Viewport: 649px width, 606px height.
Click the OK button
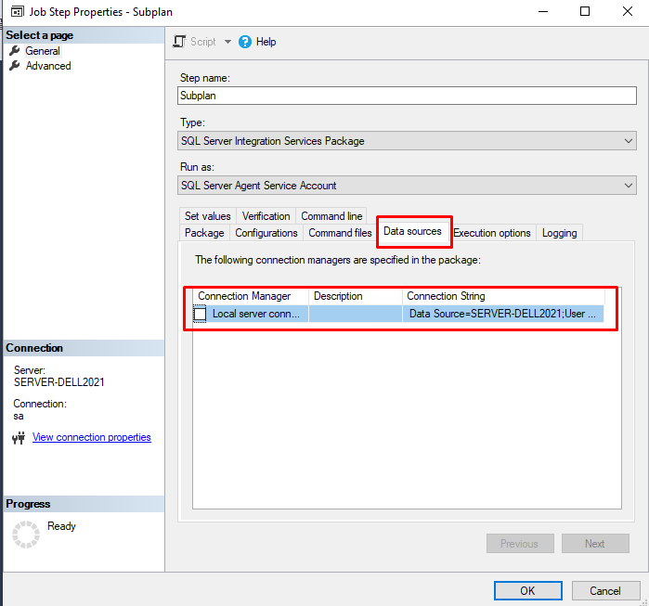pyautogui.click(x=527, y=591)
